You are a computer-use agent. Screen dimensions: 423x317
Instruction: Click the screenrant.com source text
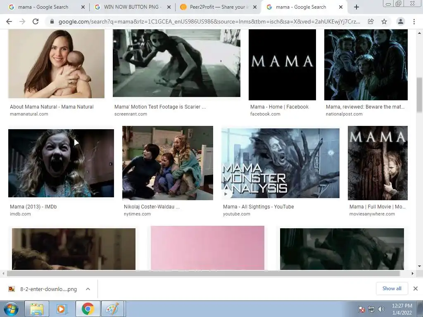coord(131,114)
